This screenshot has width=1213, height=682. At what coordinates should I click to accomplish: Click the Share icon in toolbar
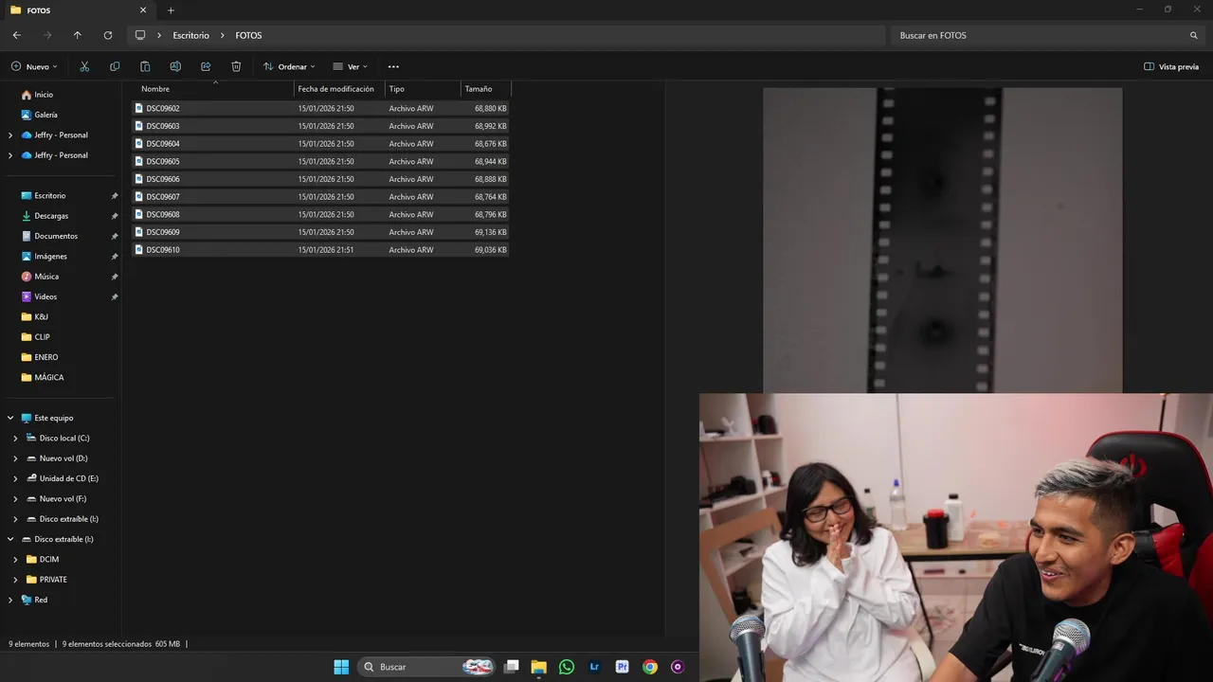pyautogui.click(x=206, y=66)
